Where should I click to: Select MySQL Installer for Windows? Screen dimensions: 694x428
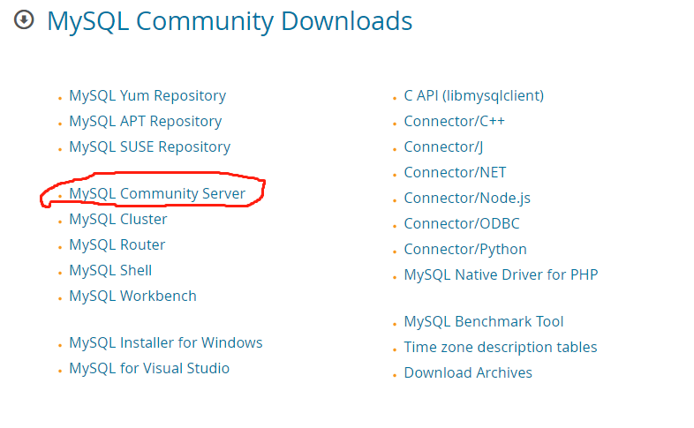165,343
